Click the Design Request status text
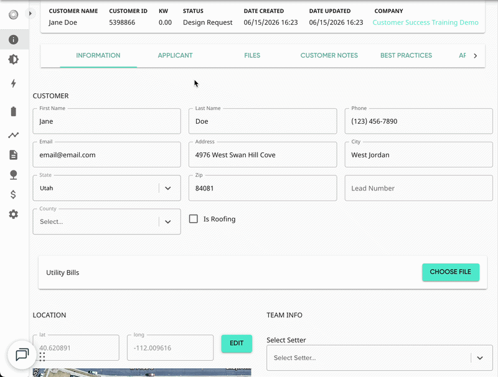498x377 pixels. click(x=208, y=22)
